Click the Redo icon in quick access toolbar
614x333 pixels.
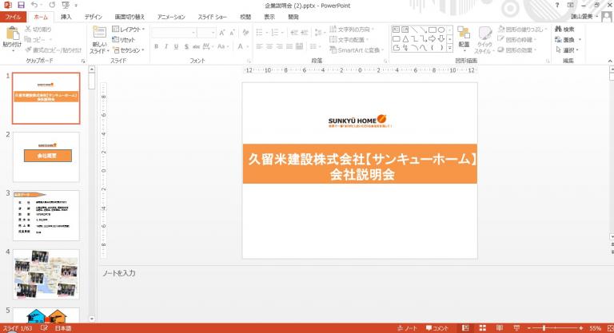(x=52, y=5)
